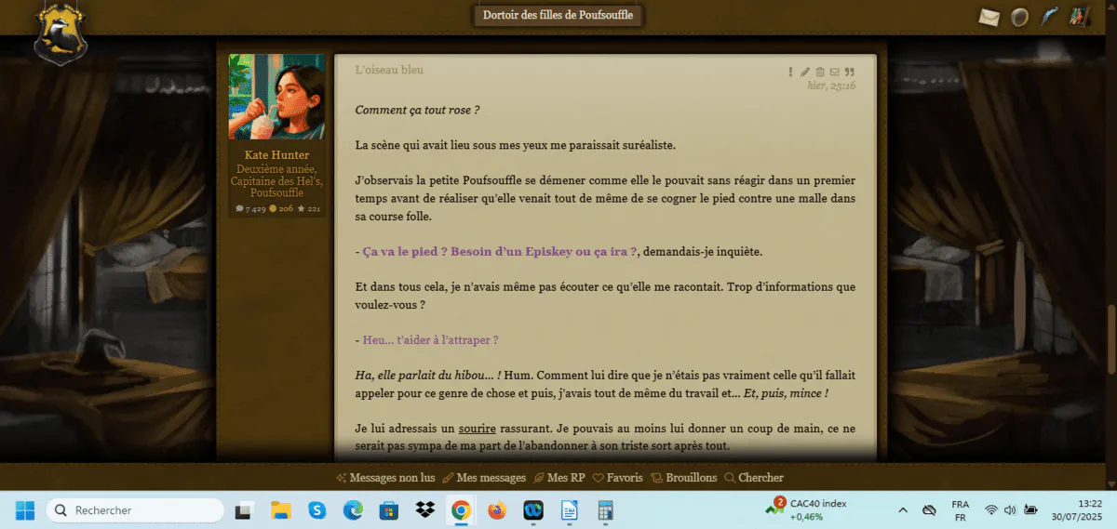
Task: Click the 7 429 message count stat
Action: tap(251, 209)
